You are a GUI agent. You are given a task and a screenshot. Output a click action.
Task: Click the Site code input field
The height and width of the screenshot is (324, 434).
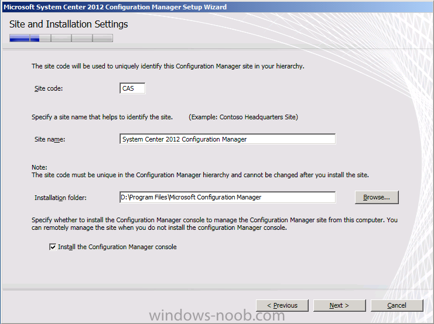132,88
